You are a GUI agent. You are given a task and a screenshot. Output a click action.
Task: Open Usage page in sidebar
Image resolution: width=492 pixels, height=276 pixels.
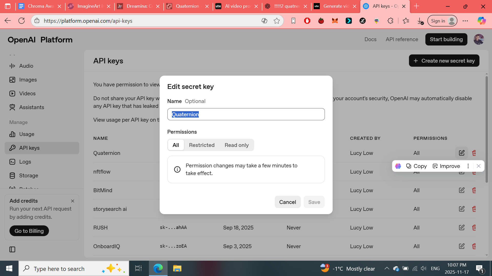click(27, 134)
